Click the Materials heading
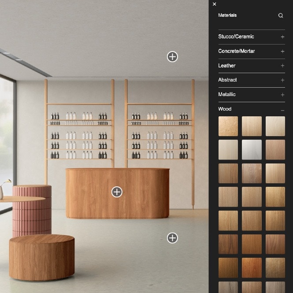This screenshot has height=293, width=293. click(x=227, y=15)
